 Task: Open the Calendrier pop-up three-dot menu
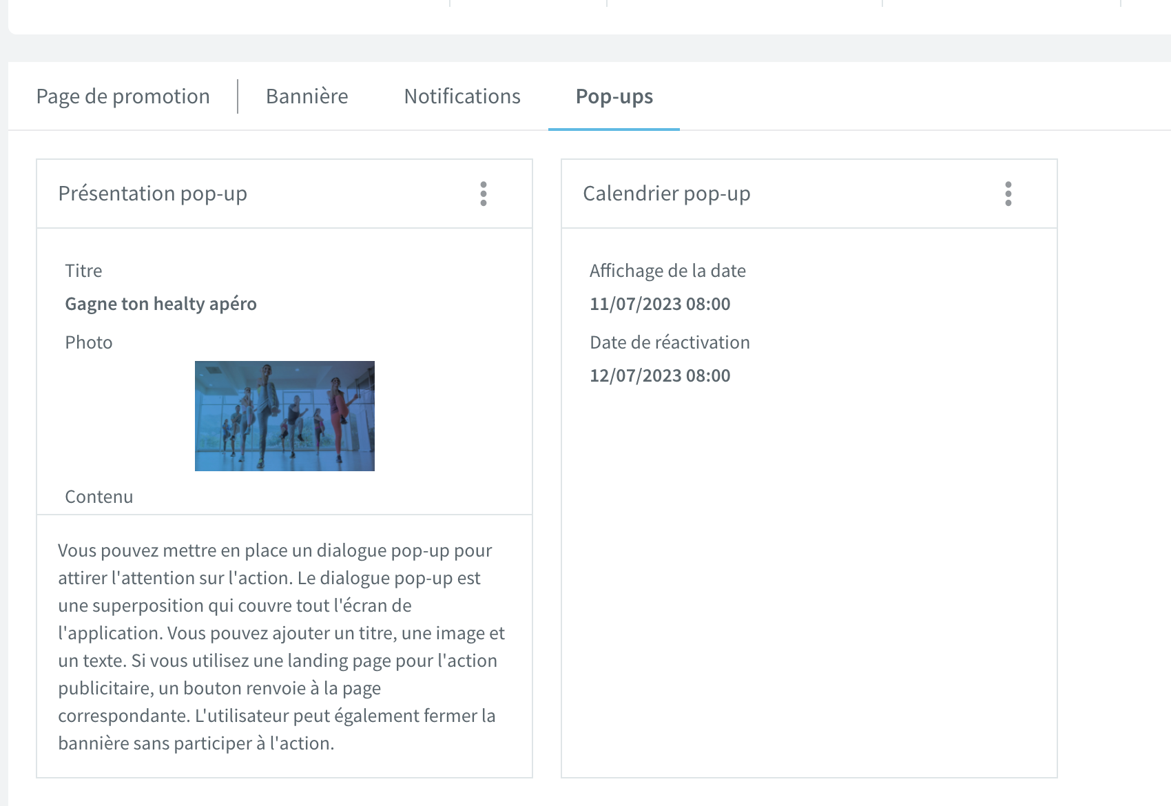point(1008,194)
